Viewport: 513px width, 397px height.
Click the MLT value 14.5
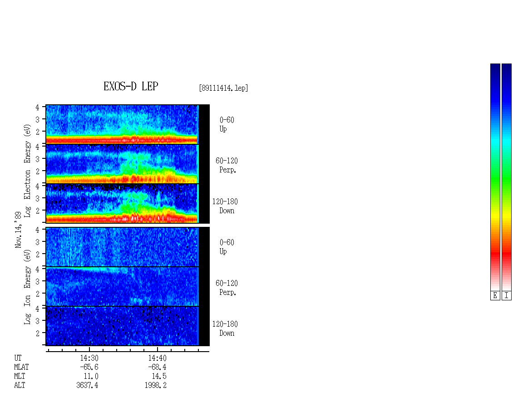(x=159, y=377)
